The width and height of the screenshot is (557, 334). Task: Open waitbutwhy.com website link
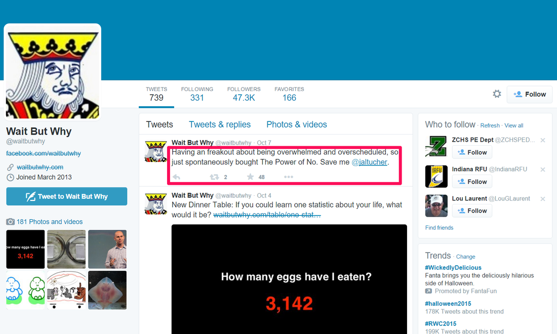(x=40, y=167)
